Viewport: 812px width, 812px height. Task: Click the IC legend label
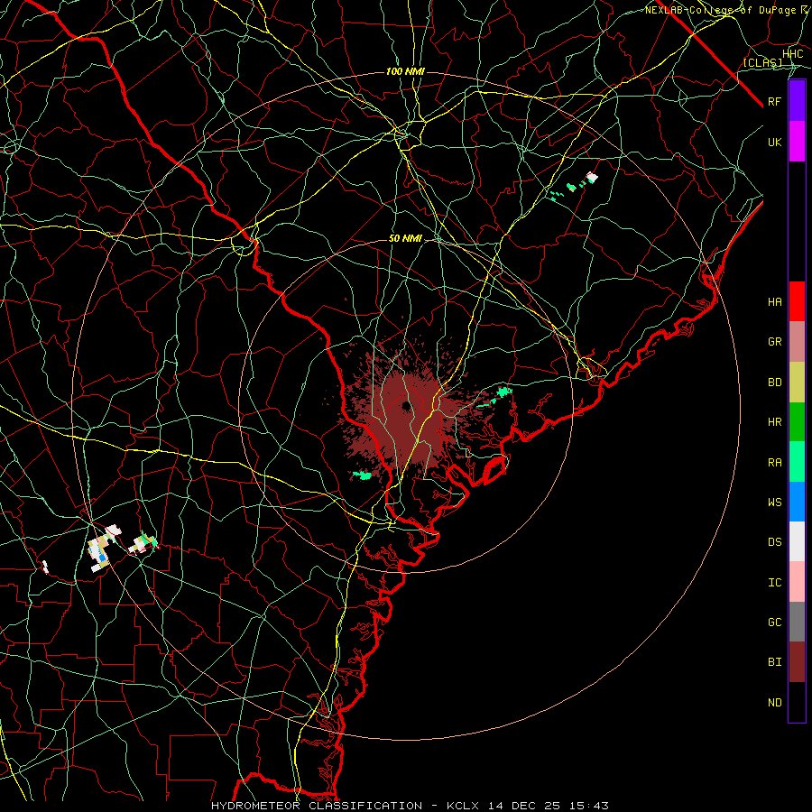coord(774,583)
